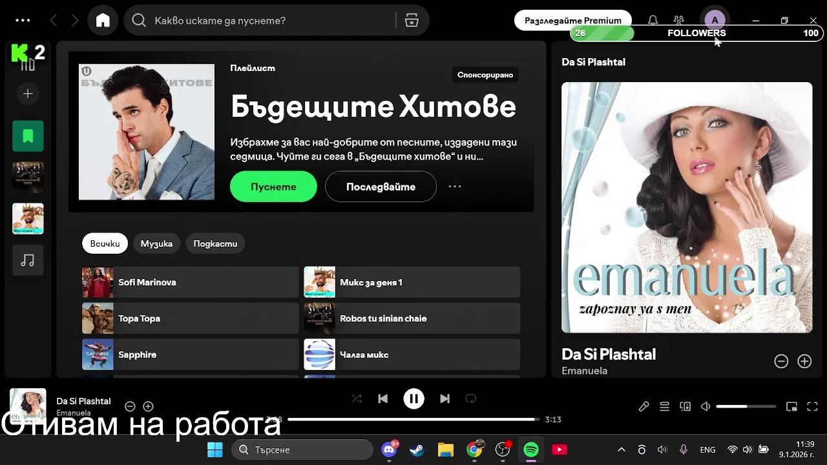Pause the current song
827x465 pixels.
(413, 398)
